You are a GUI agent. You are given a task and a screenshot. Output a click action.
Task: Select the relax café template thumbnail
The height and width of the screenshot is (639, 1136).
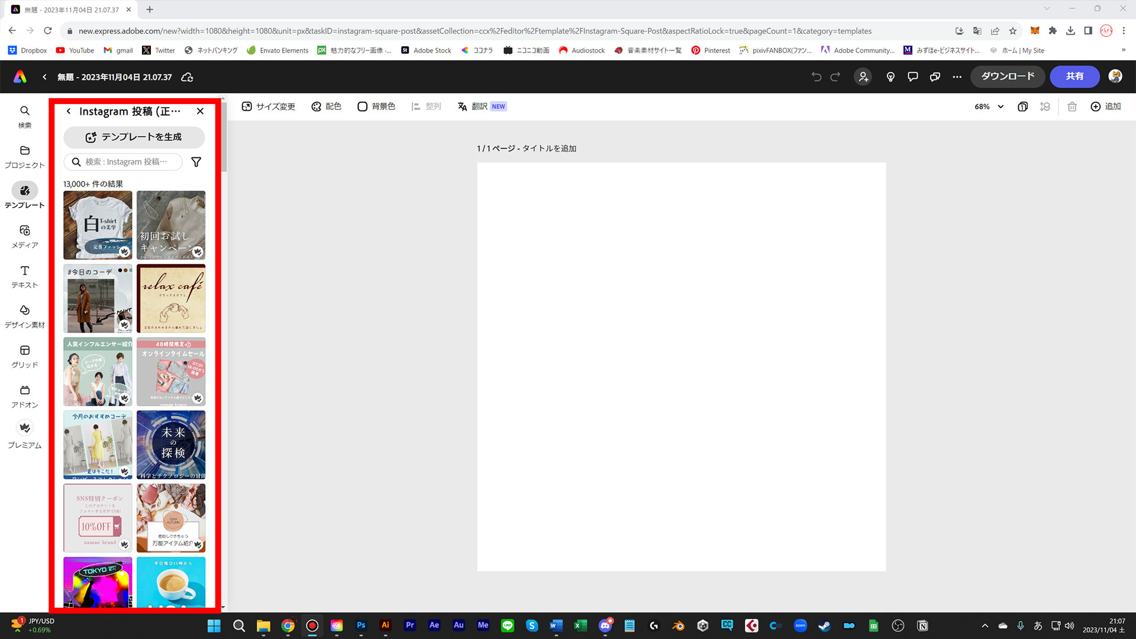pyautogui.click(x=170, y=298)
